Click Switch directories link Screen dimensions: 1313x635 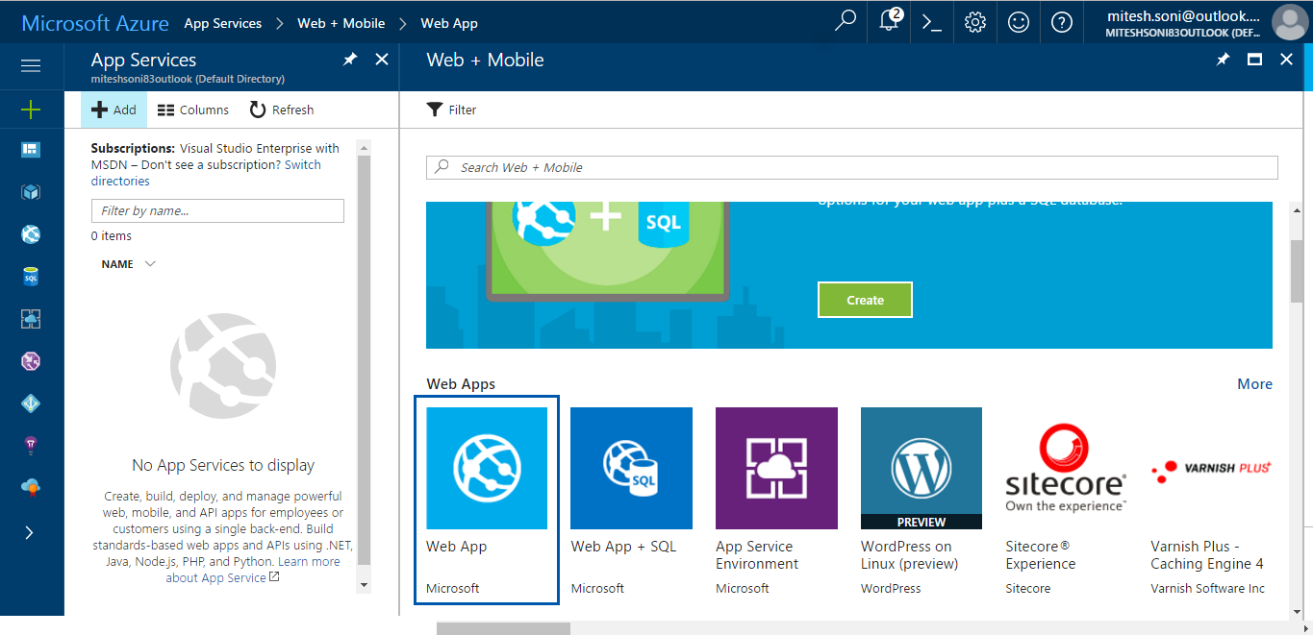tap(206, 173)
